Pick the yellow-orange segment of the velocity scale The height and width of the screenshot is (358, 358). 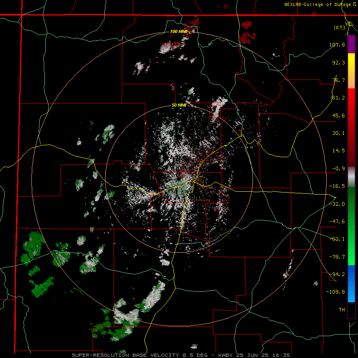pyautogui.click(x=351, y=71)
